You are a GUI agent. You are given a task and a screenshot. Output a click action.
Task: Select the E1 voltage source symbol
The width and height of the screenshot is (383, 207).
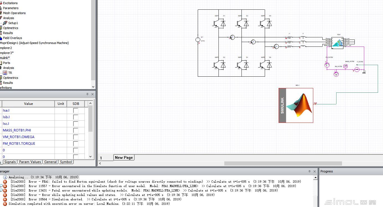coord(198,40)
